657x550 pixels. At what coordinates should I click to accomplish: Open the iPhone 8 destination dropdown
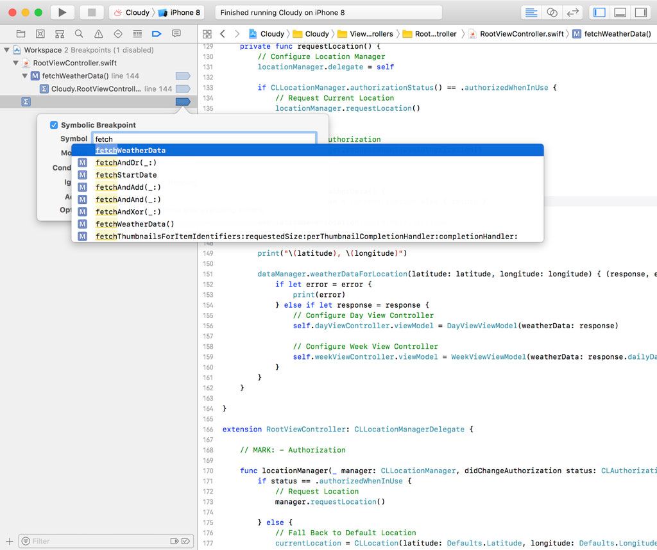(180, 12)
